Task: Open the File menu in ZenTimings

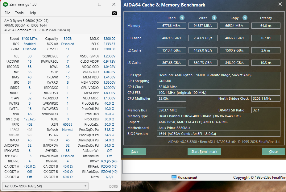Action: click(7, 13)
